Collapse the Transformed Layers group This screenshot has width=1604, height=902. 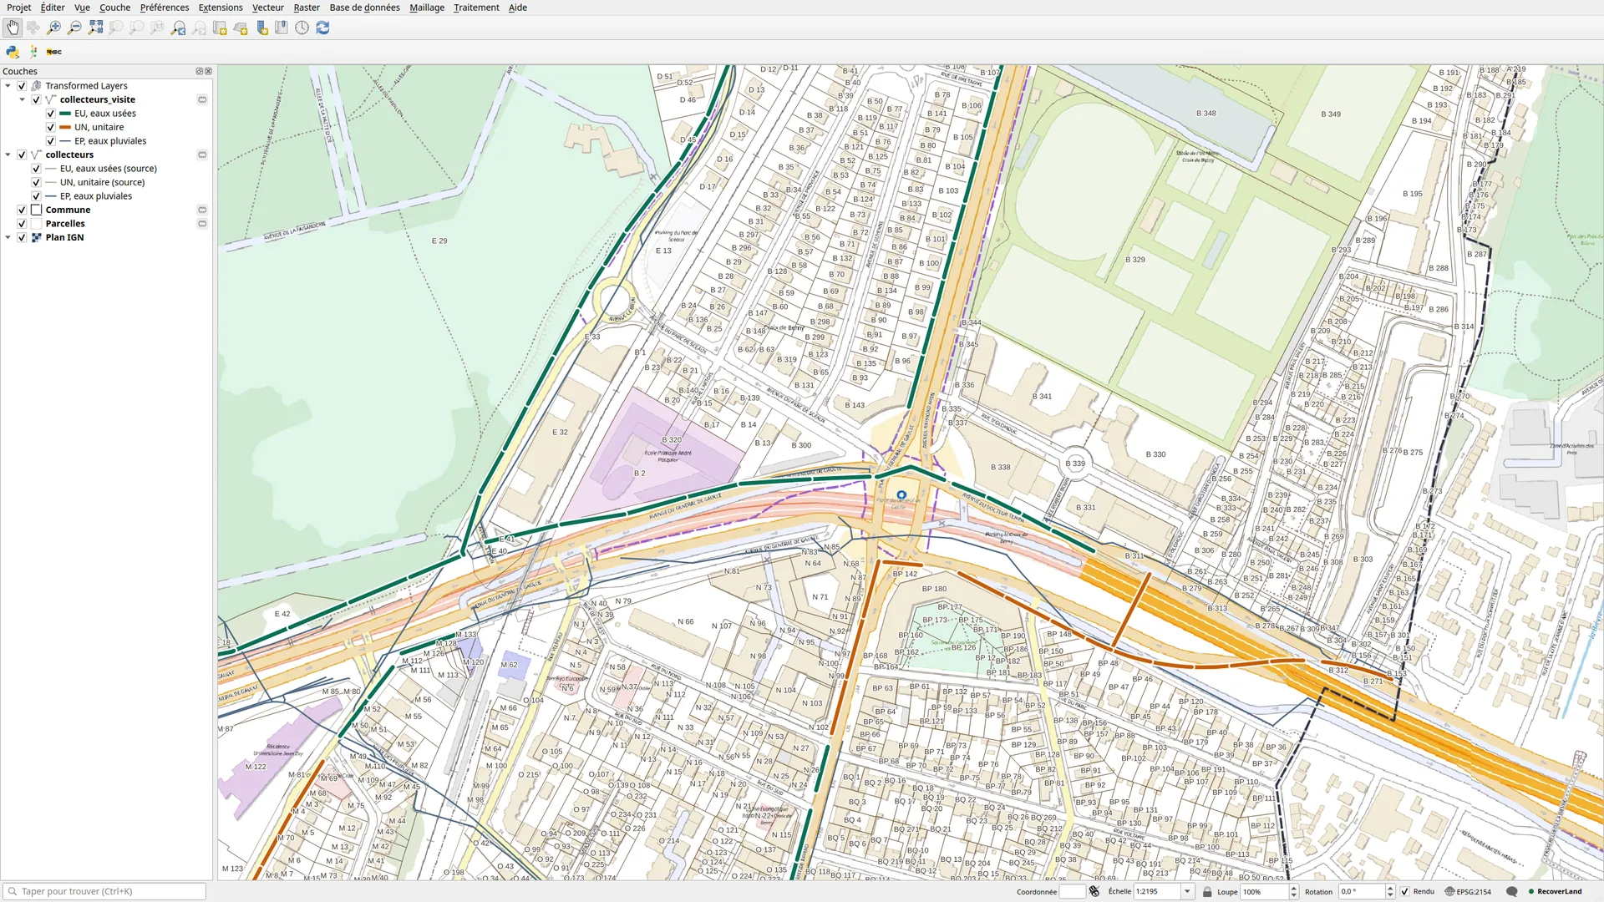click(8, 85)
